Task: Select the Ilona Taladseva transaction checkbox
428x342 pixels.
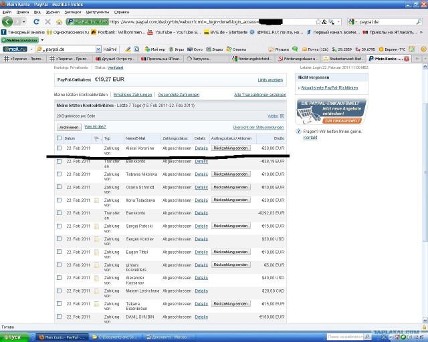Action: (x=59, y=200)
